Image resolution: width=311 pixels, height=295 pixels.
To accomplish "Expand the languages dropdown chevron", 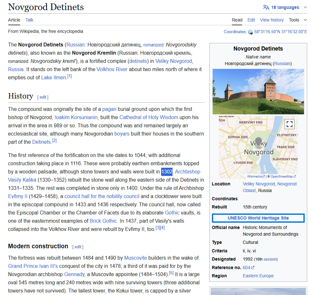I will (x=305, y=7).
